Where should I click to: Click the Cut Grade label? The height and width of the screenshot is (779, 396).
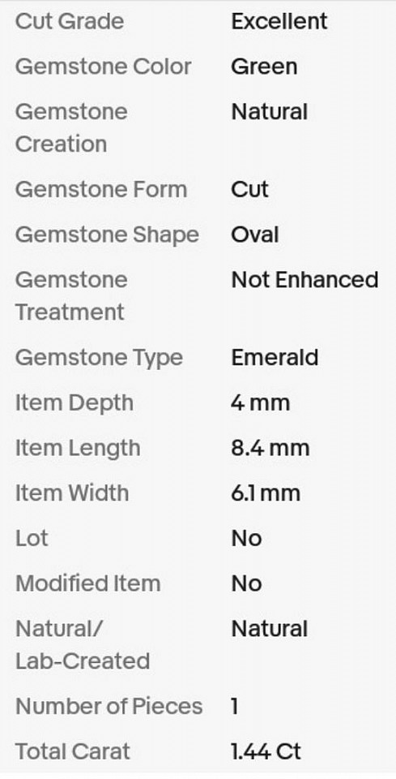point(70,21)
